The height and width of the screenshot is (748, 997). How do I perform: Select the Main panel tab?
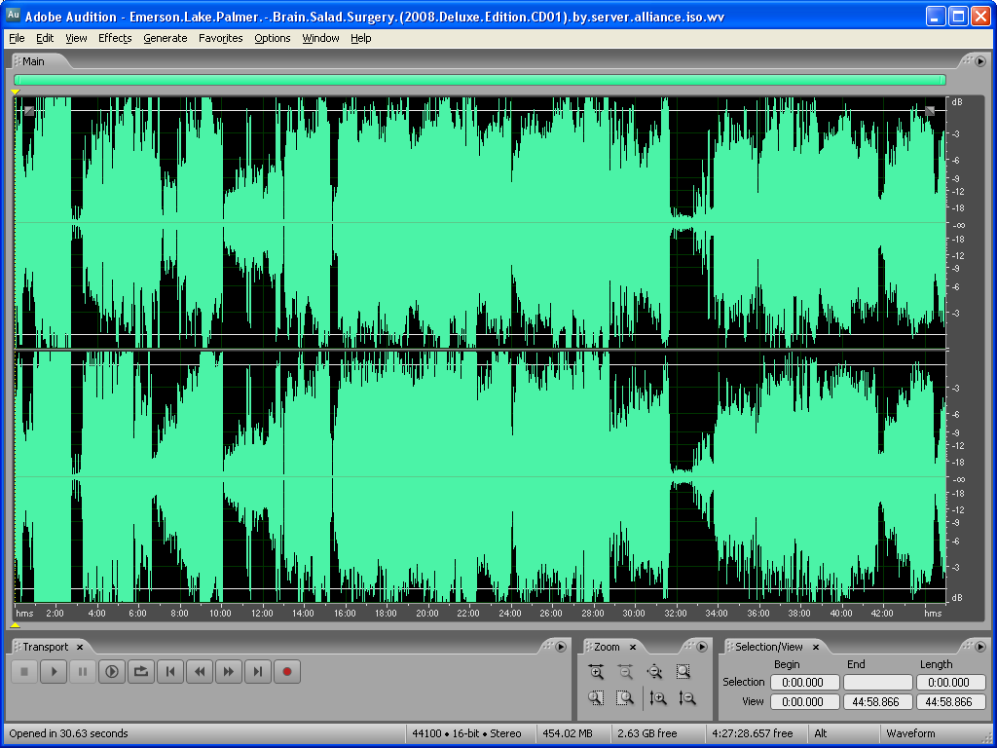[x=34, y=61]
